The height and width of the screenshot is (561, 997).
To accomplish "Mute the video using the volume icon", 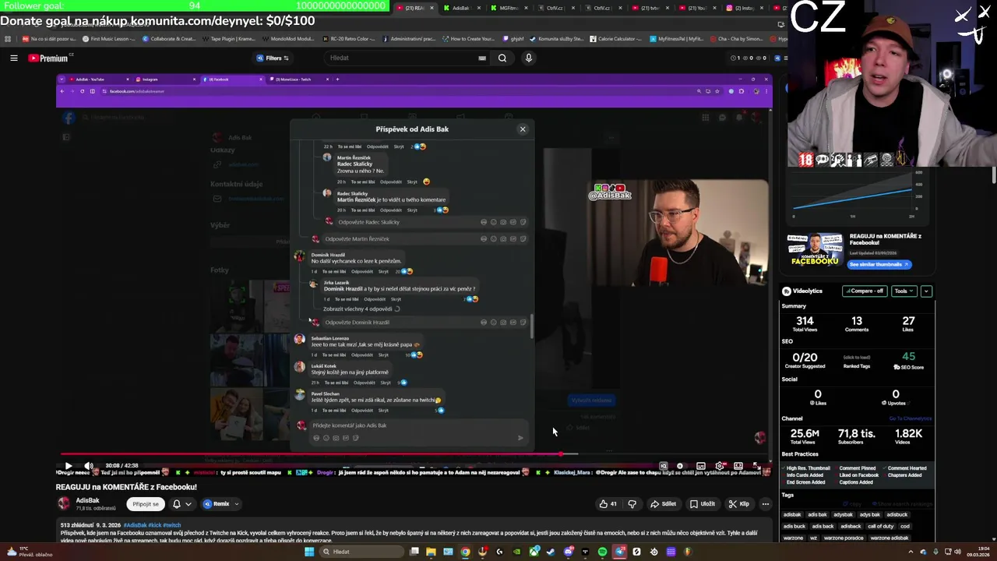I will pos(89,466).
